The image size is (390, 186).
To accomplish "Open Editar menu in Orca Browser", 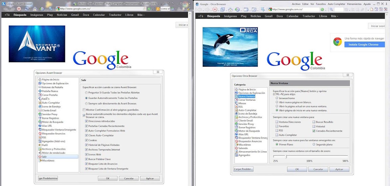I will 305,4.
